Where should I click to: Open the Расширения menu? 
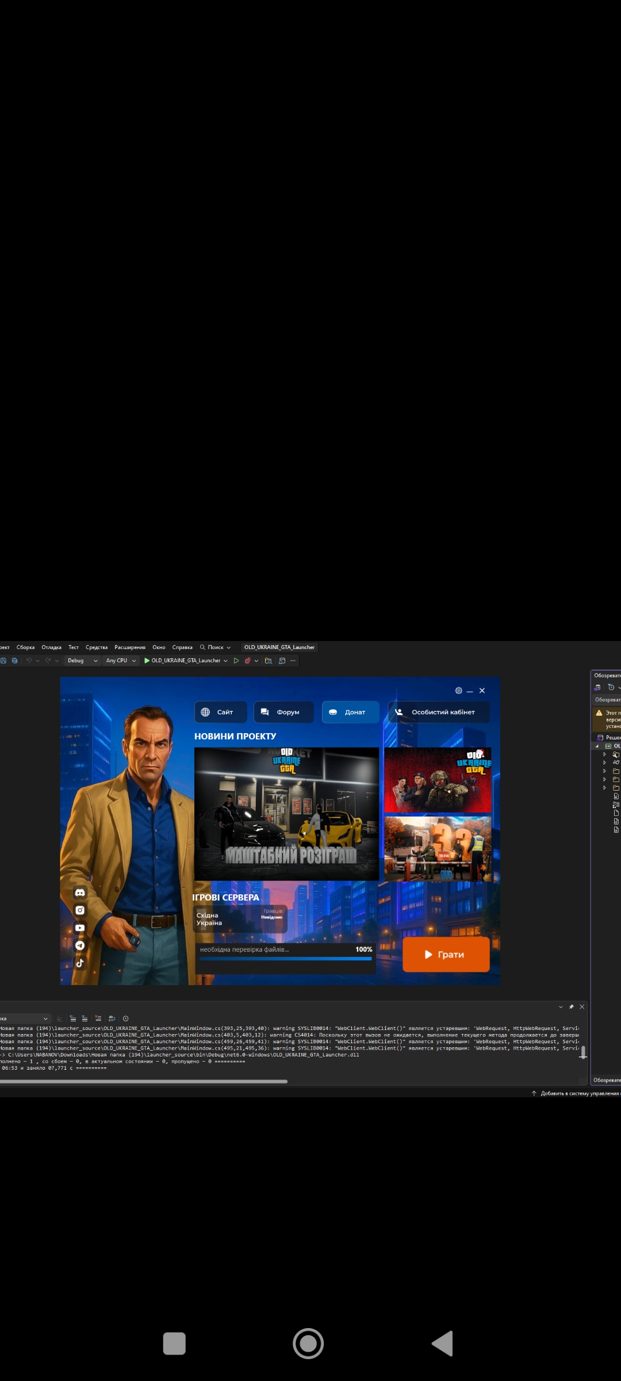(x=130, y=647)
